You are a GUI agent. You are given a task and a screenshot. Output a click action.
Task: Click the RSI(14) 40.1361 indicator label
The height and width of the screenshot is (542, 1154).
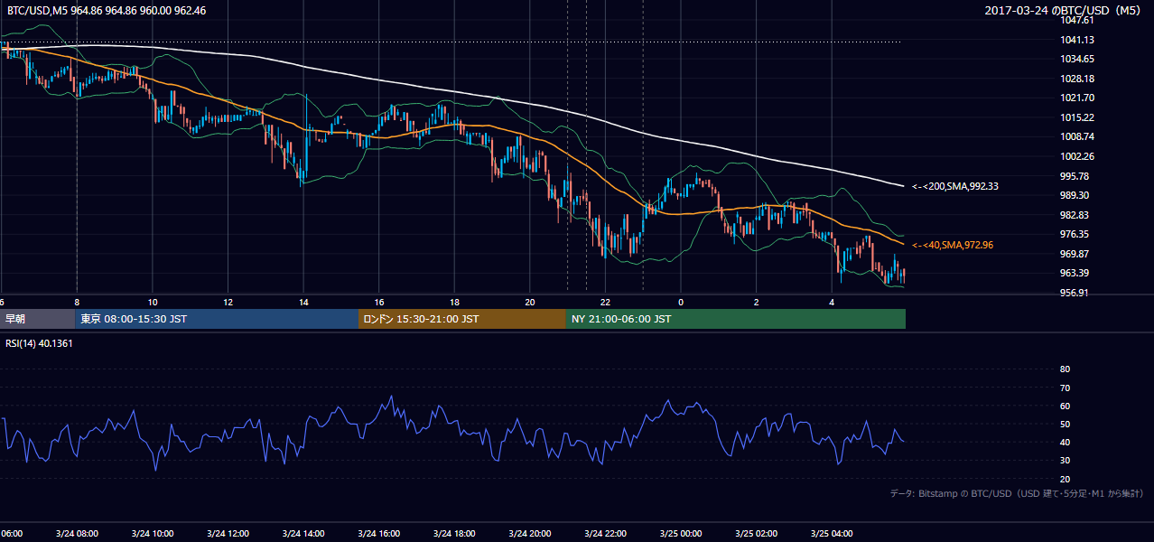click(40, 343)
